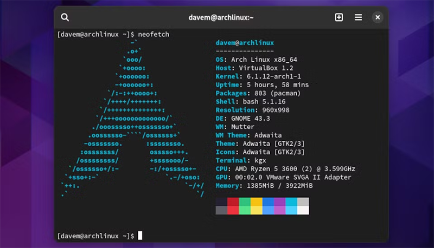Click the dark red swatch in top row
This screenshot has height=248, width=434.
point(233,201)
